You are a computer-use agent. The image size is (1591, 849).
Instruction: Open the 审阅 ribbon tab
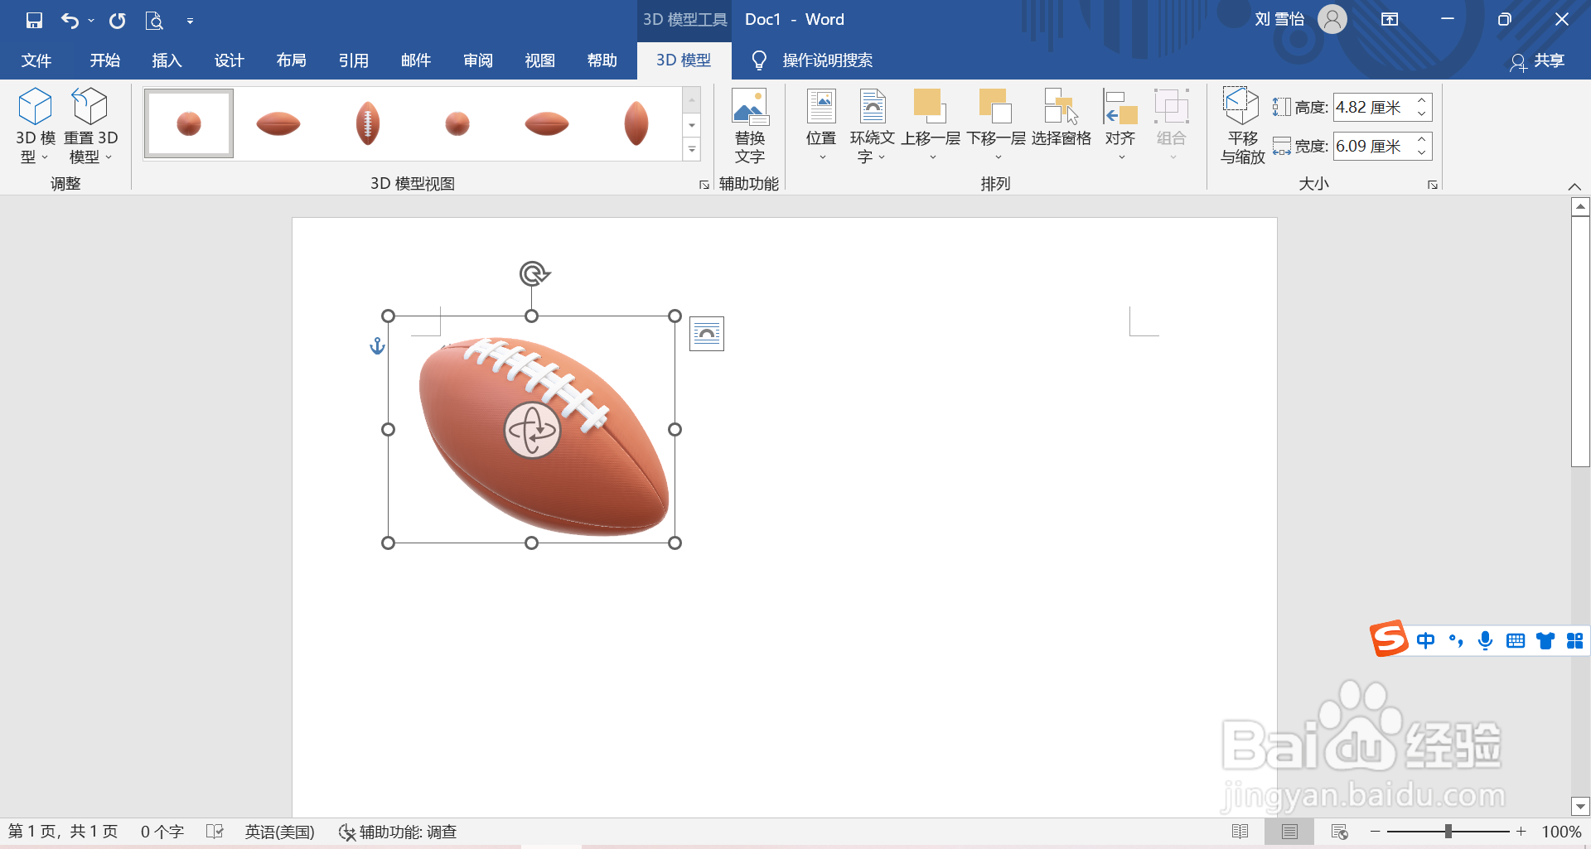pyautogui.click(x=477, y=60)
